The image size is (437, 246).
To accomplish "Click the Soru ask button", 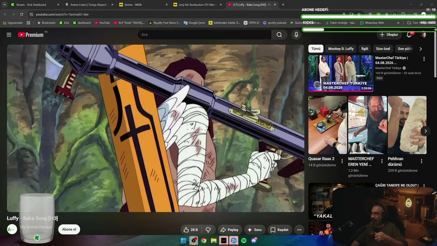I will (254, 230).
